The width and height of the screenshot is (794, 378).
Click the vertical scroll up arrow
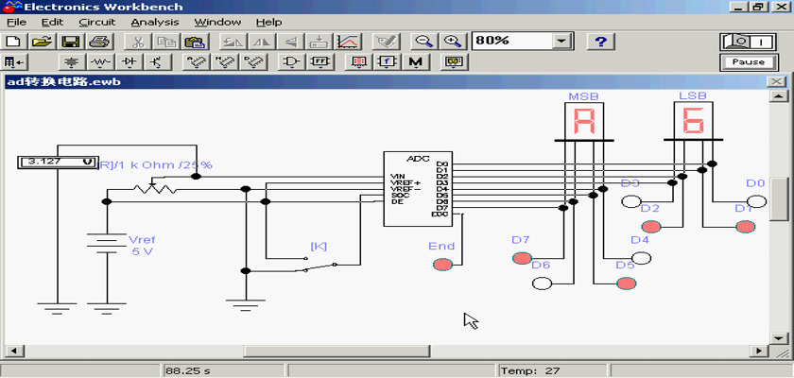[778, 96]
